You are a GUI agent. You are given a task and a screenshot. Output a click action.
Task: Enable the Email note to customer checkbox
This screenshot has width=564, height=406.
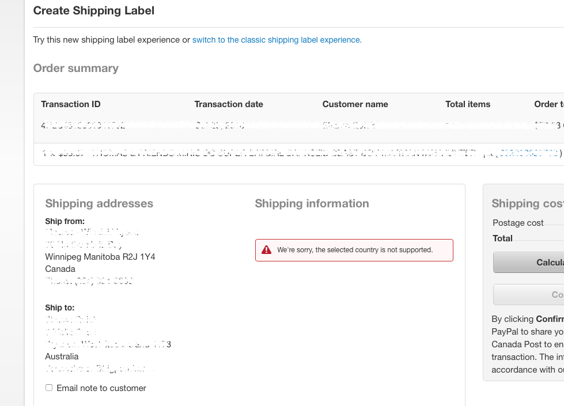(49, 388)
